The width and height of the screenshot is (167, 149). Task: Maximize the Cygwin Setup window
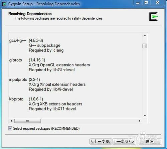(x=146, y=3)
